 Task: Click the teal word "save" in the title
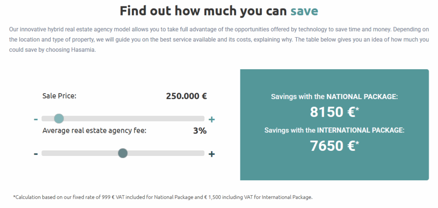(x=304, y=11)
